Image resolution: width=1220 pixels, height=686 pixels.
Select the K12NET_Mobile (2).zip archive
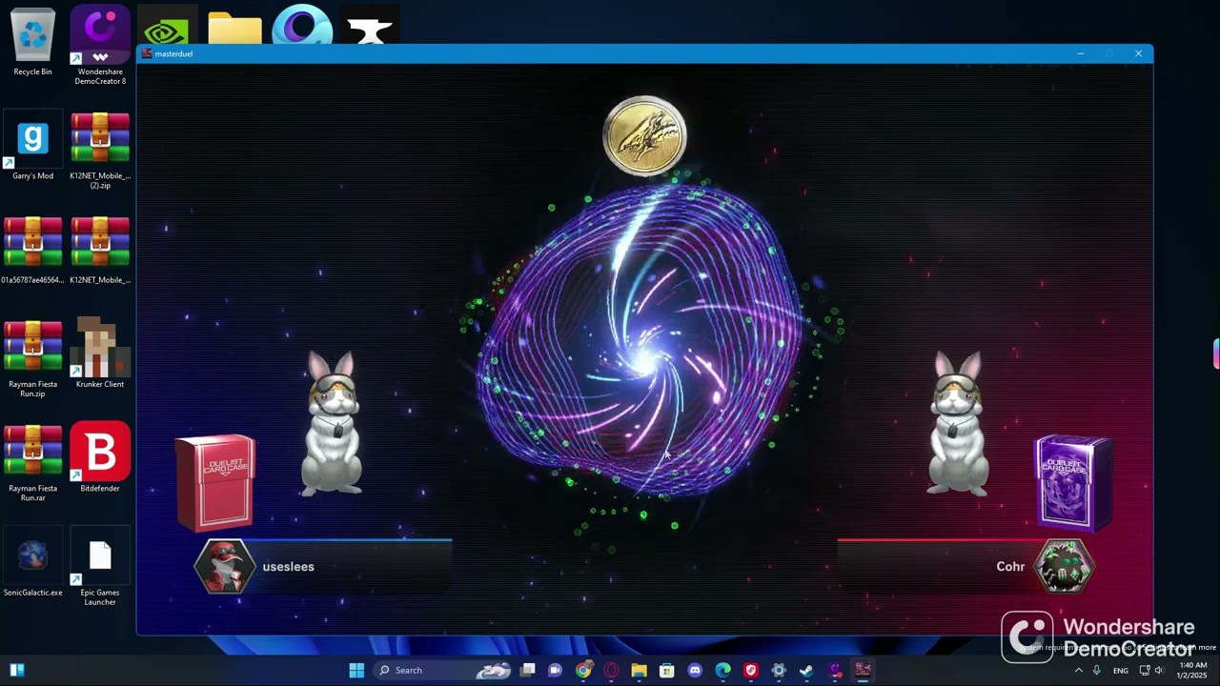click(x=100, y=151)
